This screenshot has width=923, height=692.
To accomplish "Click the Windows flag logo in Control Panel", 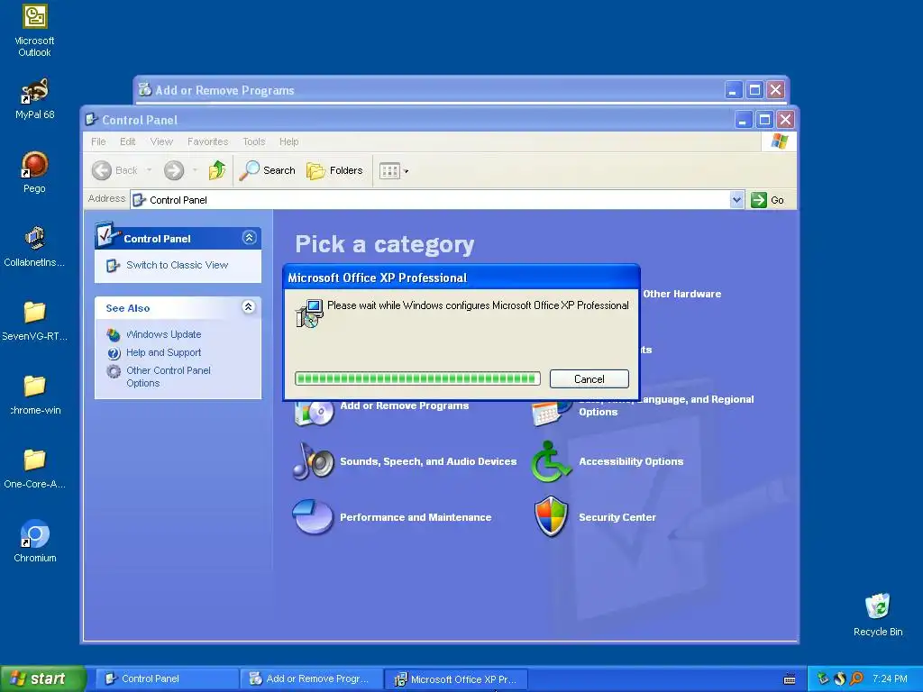I will (779, 141).
